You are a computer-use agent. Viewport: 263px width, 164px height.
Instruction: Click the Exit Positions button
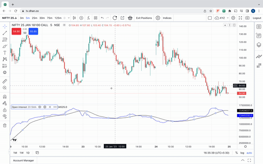click(144, 18)
